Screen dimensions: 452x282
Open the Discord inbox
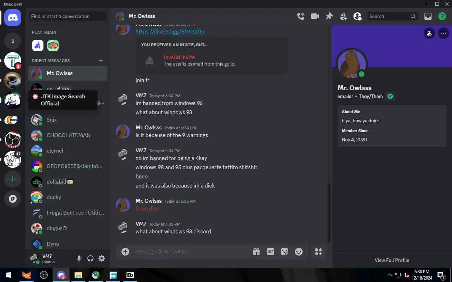pos(428,16)
